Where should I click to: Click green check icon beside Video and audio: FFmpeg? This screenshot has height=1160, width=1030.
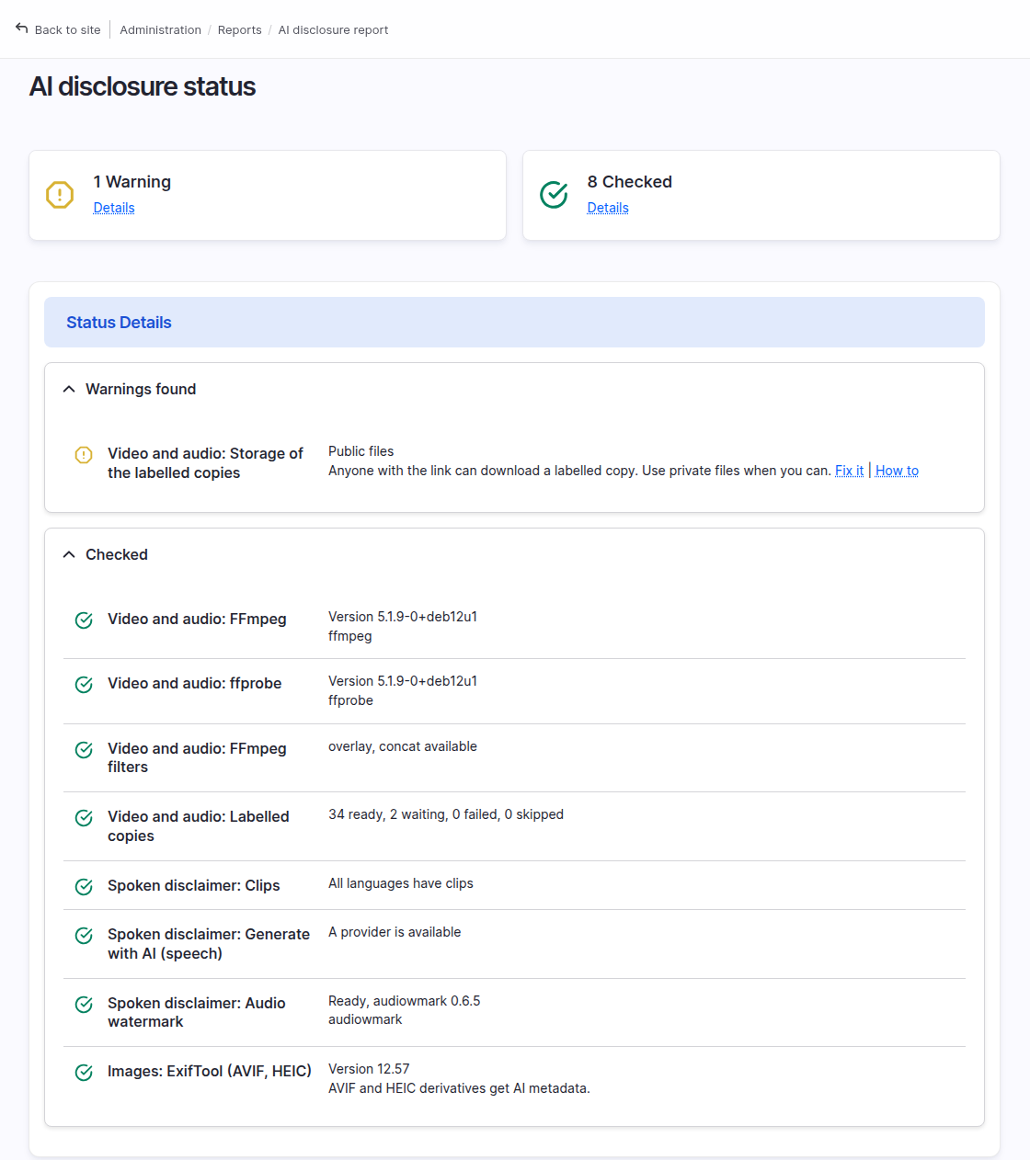pos(84,620)
